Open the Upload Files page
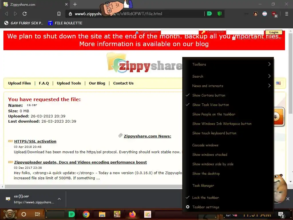This screenshot has height=220, width=293. click(x=19, y=83)
